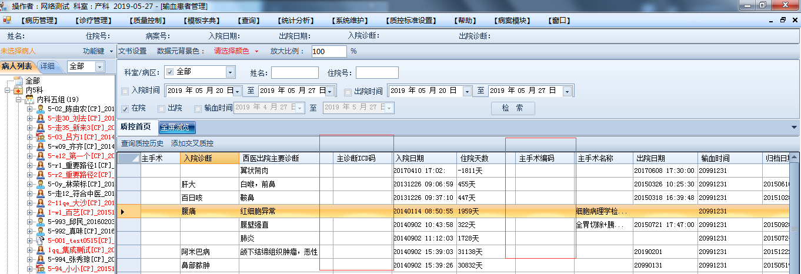Click the 检索 search button
Screen dimensions: 801x274
click(x=513, y=108)
